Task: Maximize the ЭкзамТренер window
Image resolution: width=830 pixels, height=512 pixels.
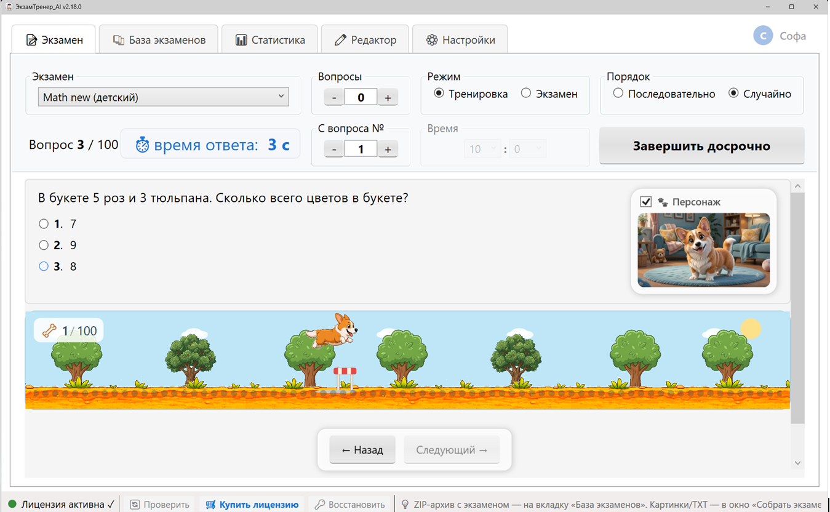Action: click(x=792, y=7)
